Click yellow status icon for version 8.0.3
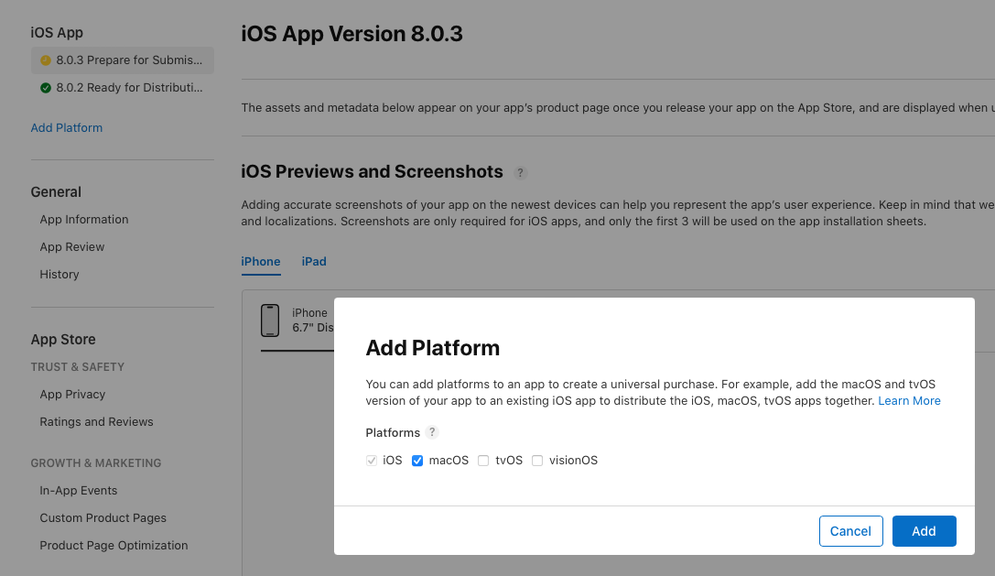This screenshot has width=995, height=576. coord(46,60)
